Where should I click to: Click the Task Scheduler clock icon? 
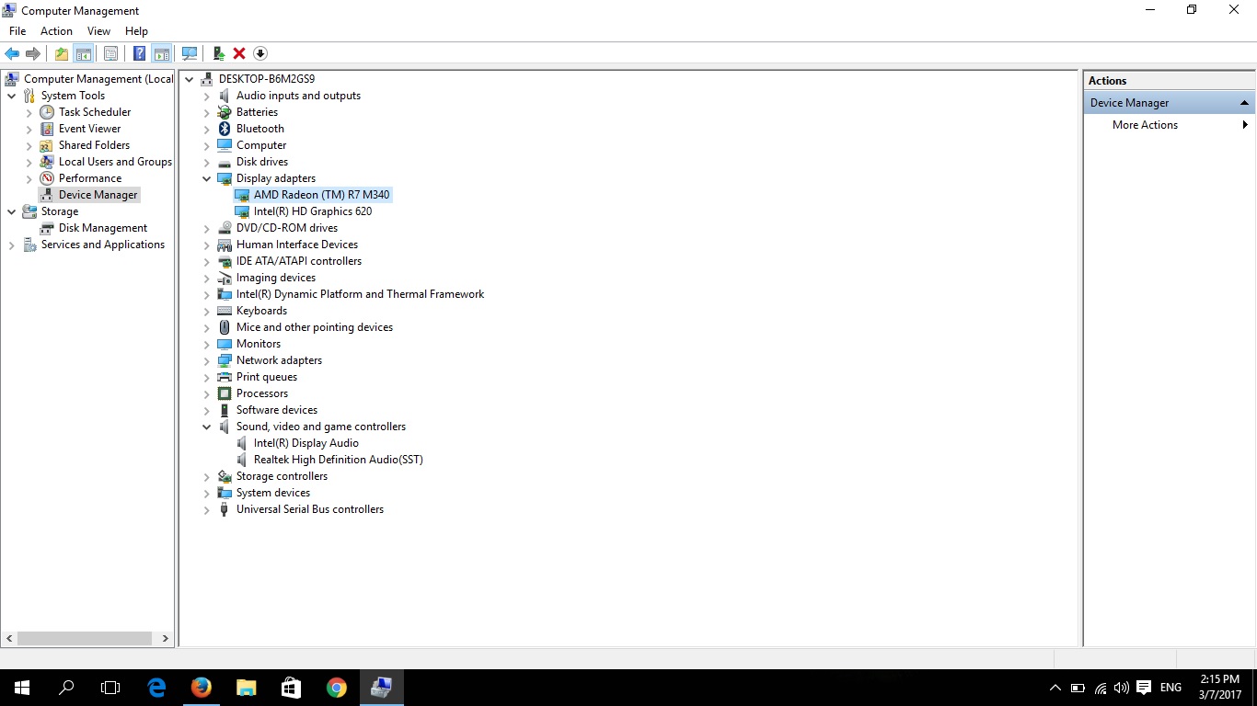click(x=47, y=112)
